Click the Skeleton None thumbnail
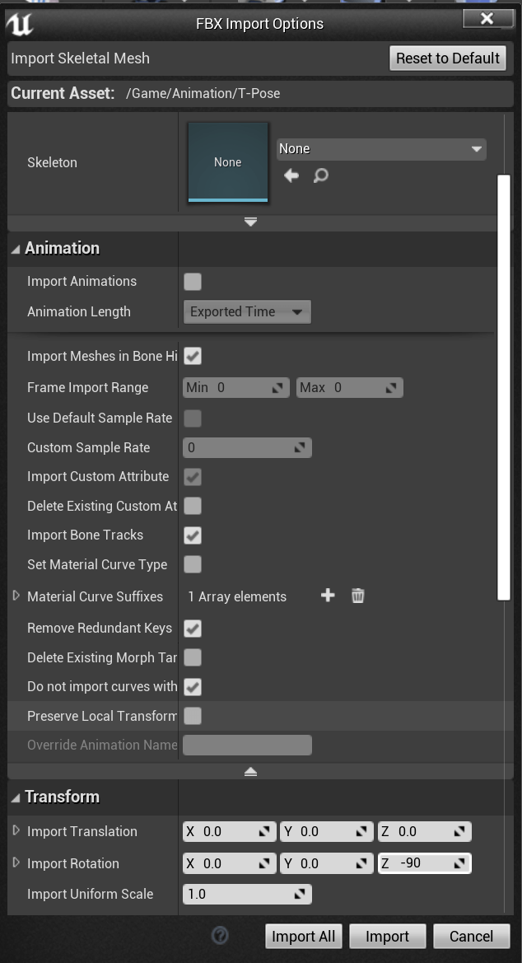This screenshot has width=522, height=963. [228, 162]
